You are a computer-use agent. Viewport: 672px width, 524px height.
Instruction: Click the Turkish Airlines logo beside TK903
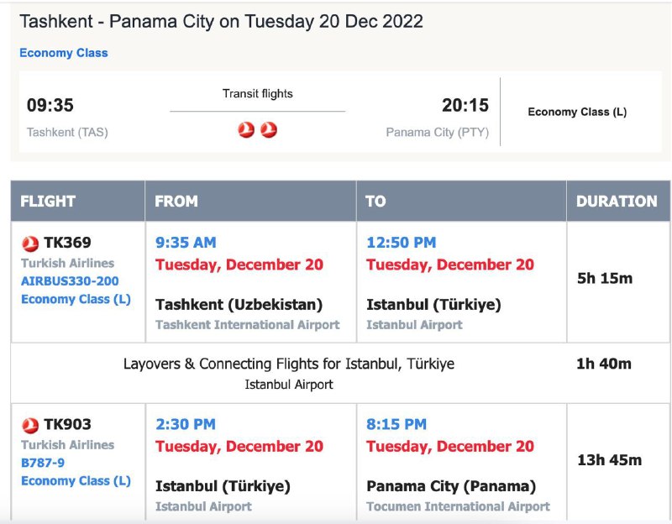(x=30, y=425)
